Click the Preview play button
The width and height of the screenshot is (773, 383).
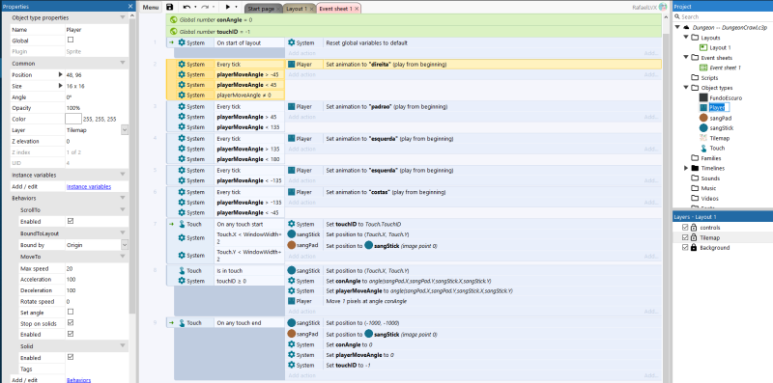pyautogui.click(x=228, y=8)
